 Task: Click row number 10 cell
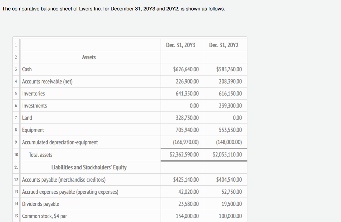16,155
